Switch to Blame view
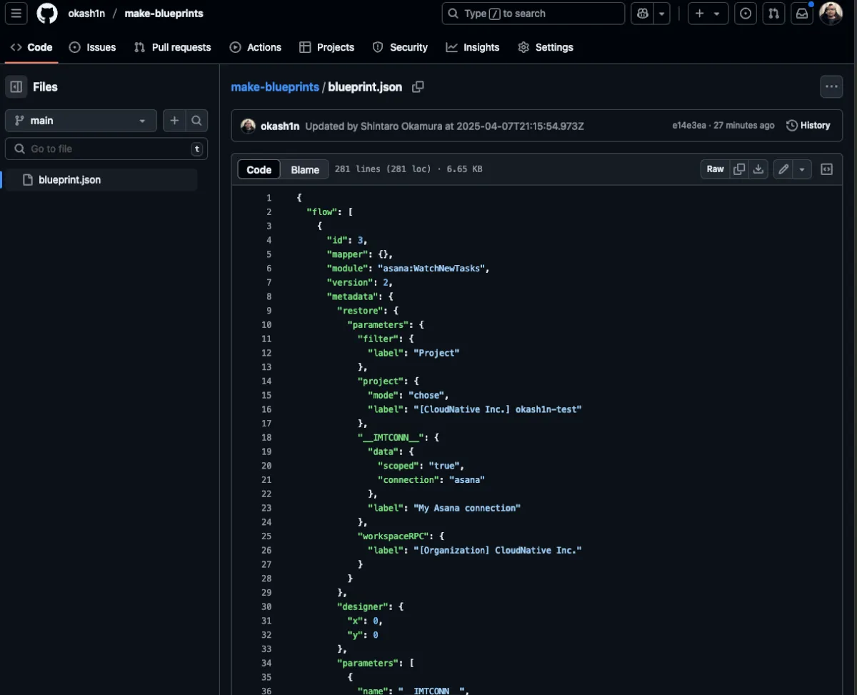The height and width of the screenshot is (695, 857). [x=305, y=169]
